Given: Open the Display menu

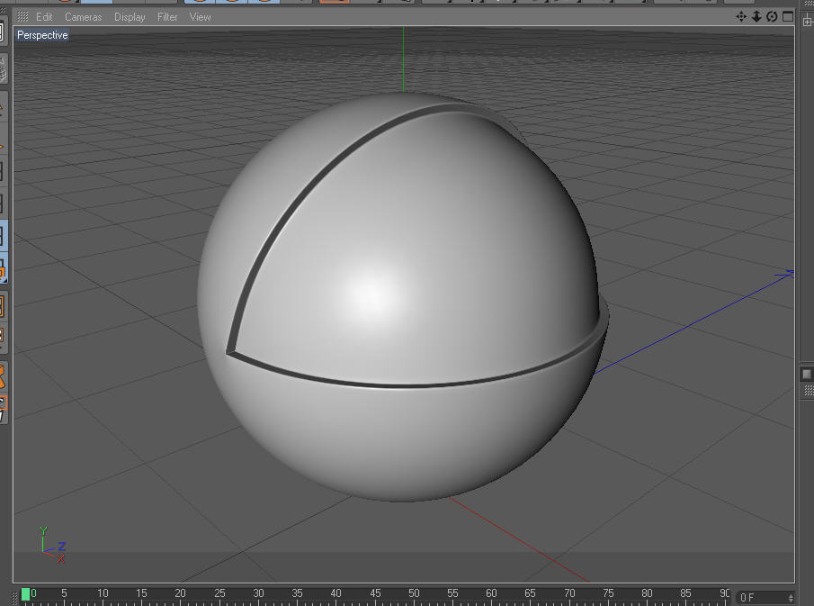Looking at the screenshot, I should pos(130,17).
